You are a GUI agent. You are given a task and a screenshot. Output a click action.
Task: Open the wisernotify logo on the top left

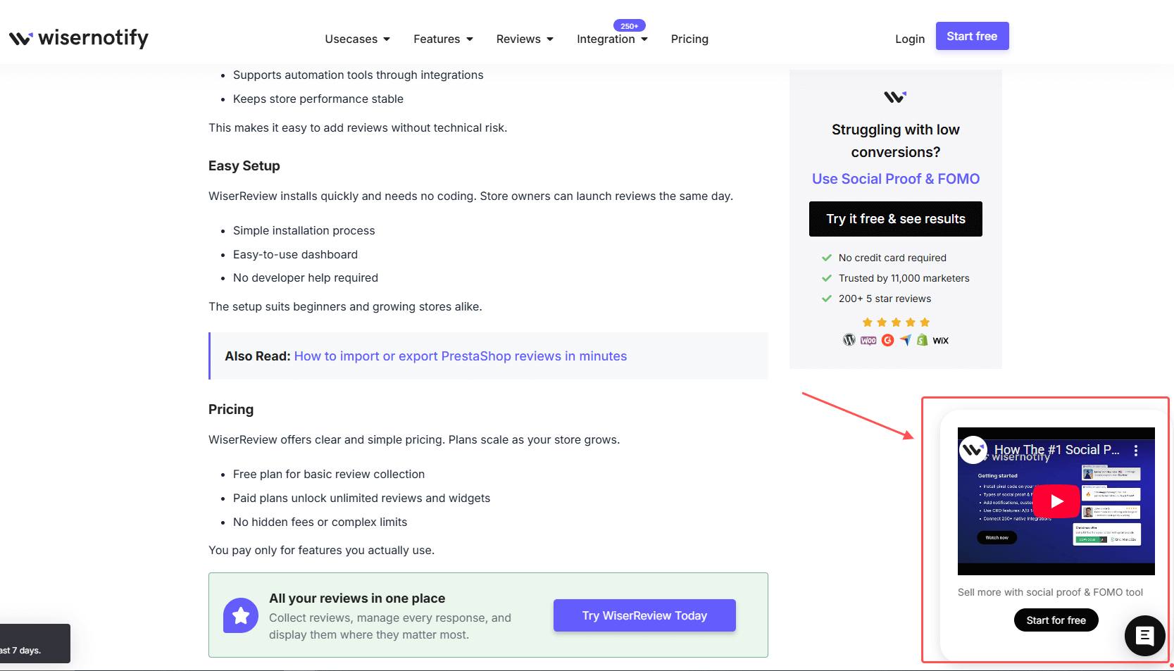[78, 39]
